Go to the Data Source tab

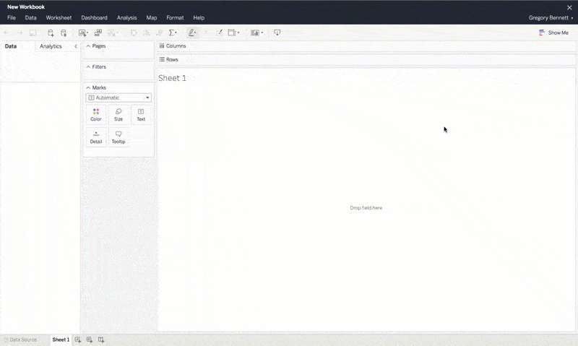pyautogui.click(x=21, y=339)
